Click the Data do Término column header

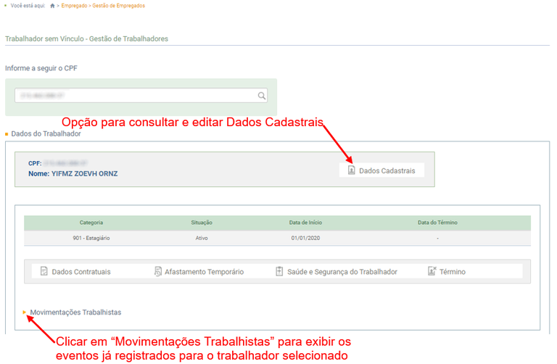point(437,223)
